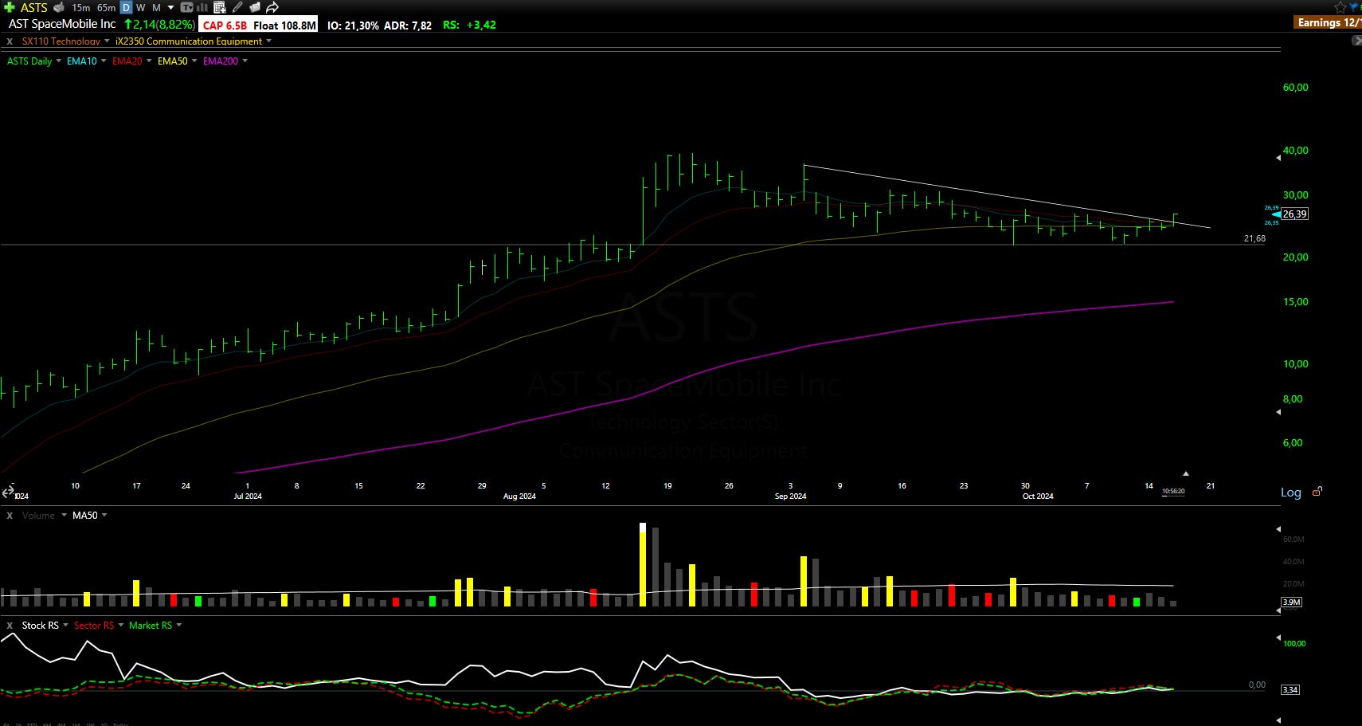This screenshot has height=726, width=1362.
Task: Click the triangle marker above the time axis
Action: point(1185,473)
